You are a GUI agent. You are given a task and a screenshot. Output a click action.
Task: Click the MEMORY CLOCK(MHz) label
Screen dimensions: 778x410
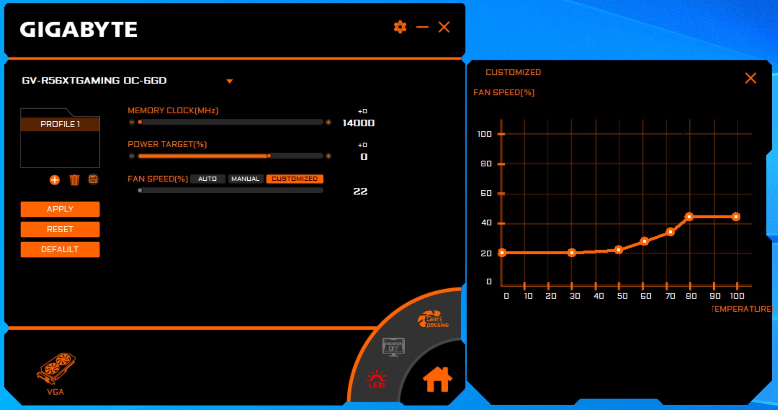[x=173, y=111]
